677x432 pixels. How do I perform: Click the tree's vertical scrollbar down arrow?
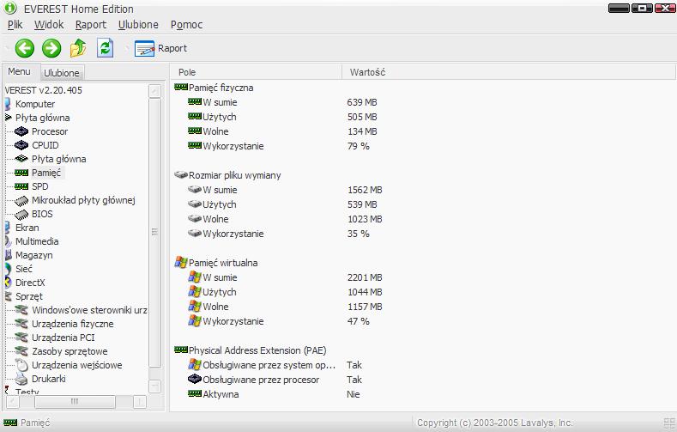click(x=154, y=386)
